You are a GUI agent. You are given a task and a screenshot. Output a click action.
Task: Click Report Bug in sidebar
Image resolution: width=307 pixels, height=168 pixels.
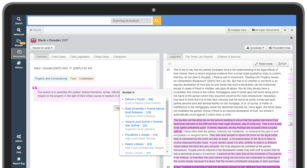click(x=19, y=161)
